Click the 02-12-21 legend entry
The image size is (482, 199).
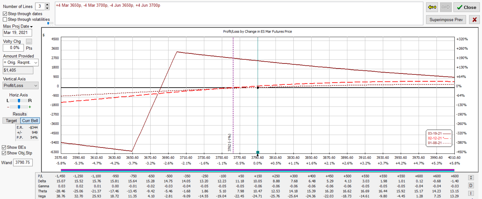pyautogui.click(x=439, y=138)
